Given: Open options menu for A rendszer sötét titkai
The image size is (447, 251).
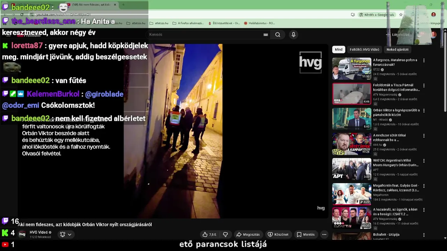Looking at the screenshot, I should coord(424,136).
